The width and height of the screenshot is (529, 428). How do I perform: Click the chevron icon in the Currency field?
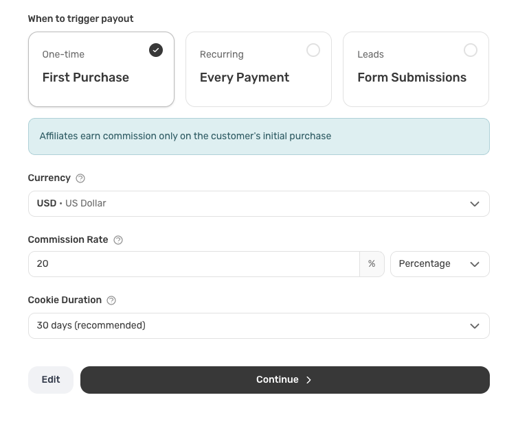pos(474,204)
